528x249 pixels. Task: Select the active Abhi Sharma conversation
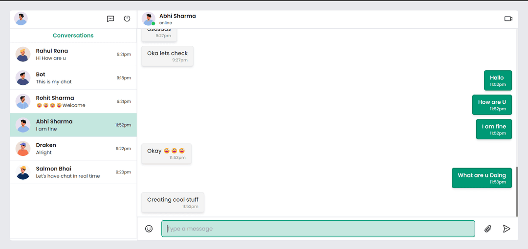click(73, 125)
